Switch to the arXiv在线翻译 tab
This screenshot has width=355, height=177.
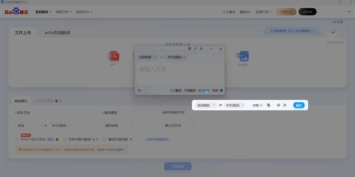pyautogui.click(x=57, y=33)
